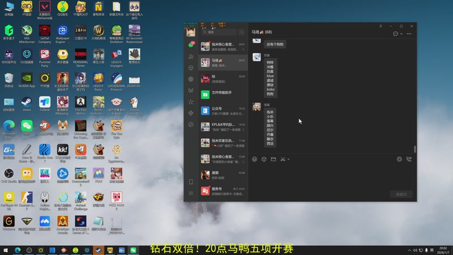Click the cube Favorites icon in the chat toolbar
This screenshot has width=453, height=255.
click(x=264, y=159)
